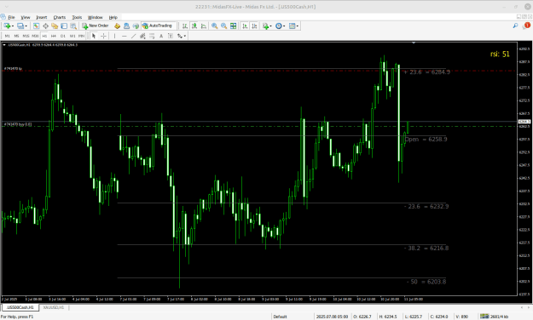Screen dimensions: 533x320
Task: Open the search magnifier in the top right
Action: tap(515, 26)
